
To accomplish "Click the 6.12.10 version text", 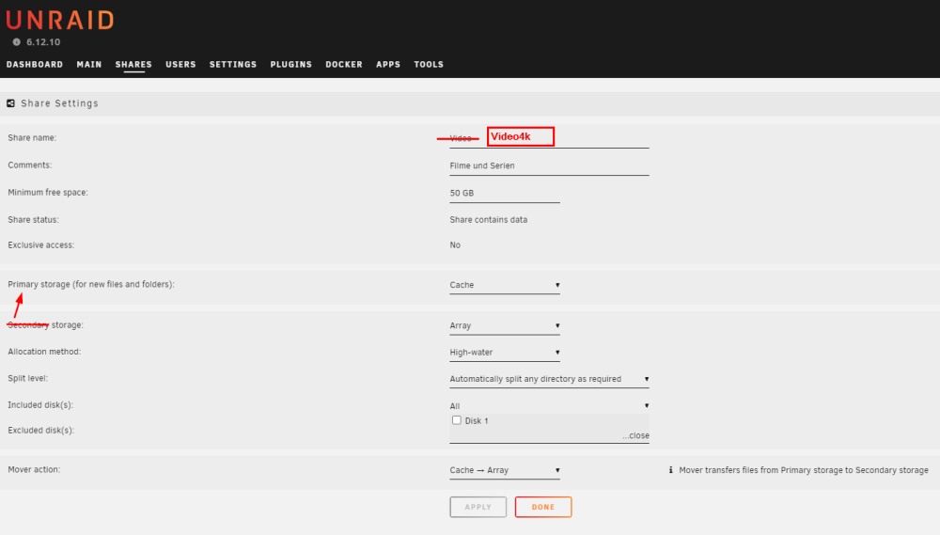I will (43, 42).
